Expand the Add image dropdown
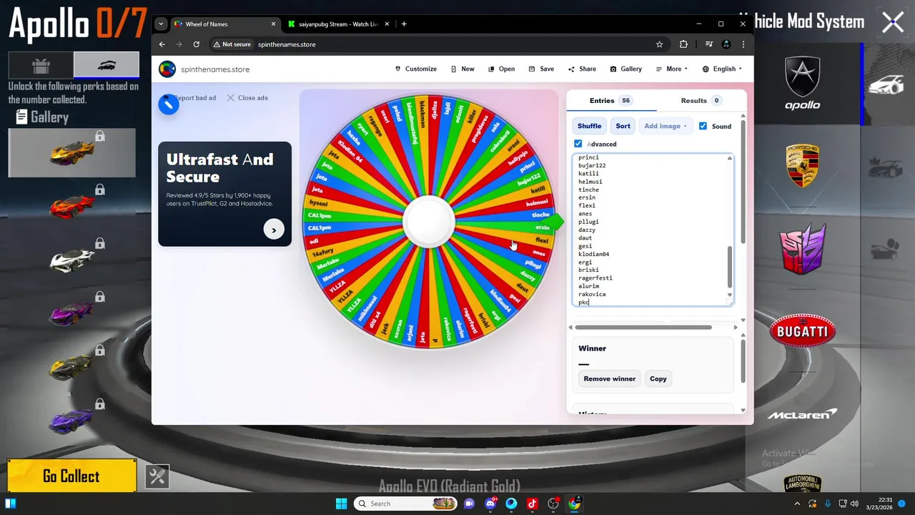 pyautogui.click(x=666, y=126)
